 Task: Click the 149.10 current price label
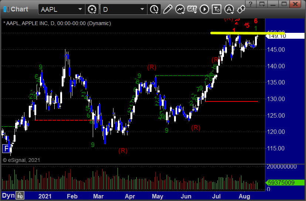coord(285,36)
